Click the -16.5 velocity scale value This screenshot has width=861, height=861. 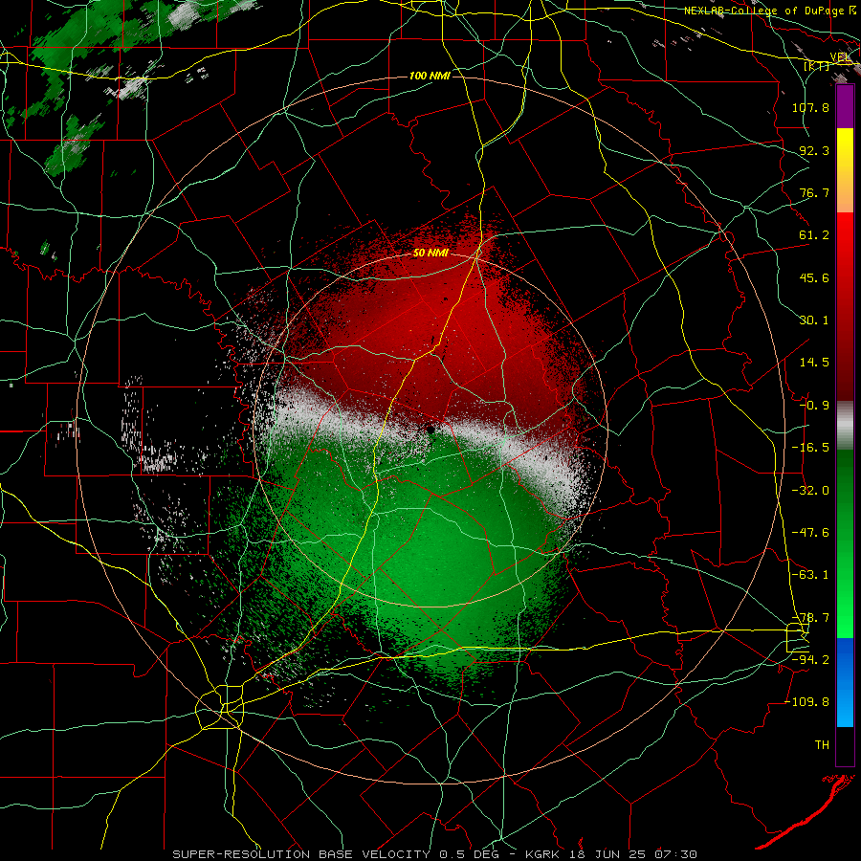point(810,448)
